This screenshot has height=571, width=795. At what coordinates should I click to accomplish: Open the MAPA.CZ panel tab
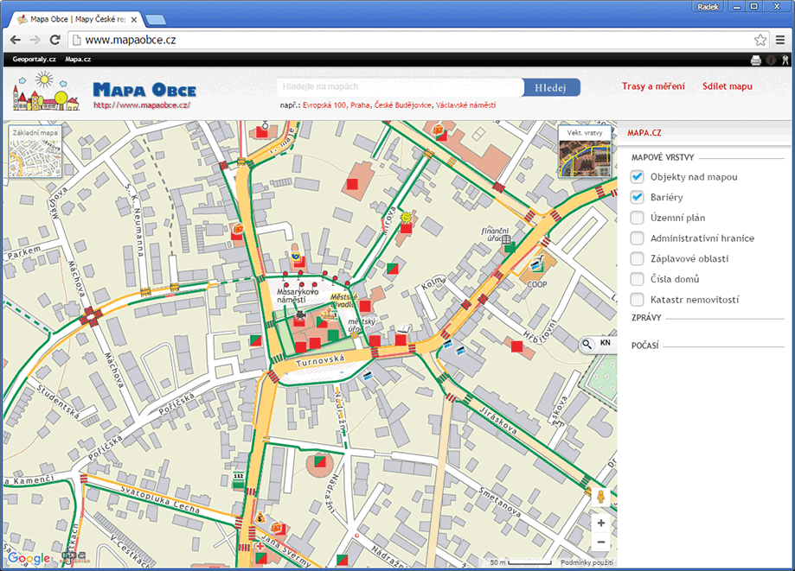[644, 133]
